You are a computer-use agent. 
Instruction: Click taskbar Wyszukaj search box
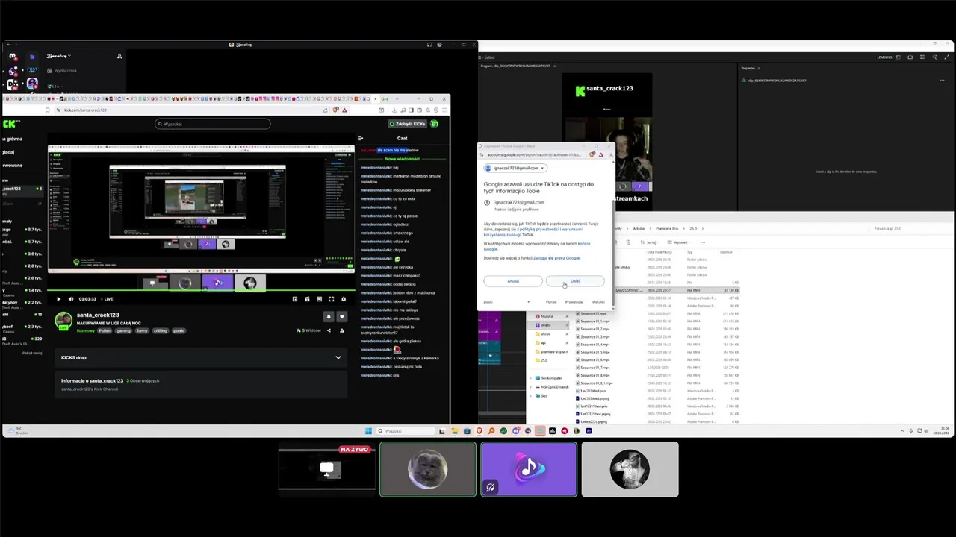tap(406, 431)
